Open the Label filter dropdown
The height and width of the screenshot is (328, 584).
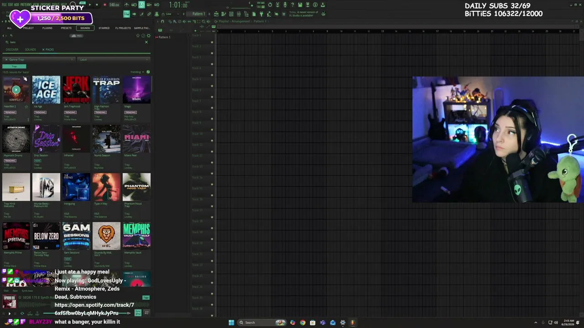pos(114,60)
